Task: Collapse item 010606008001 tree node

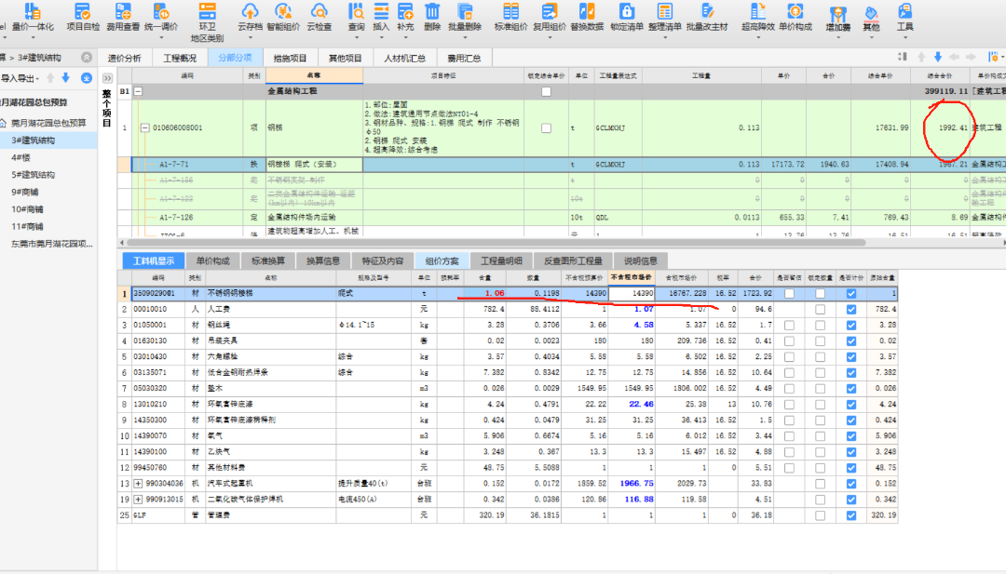Action: click(x=145, y=128)
